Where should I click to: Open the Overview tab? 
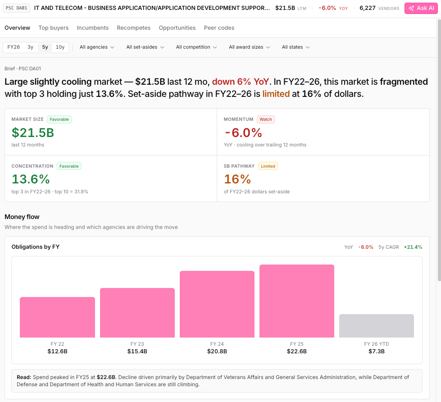point(17,28)
